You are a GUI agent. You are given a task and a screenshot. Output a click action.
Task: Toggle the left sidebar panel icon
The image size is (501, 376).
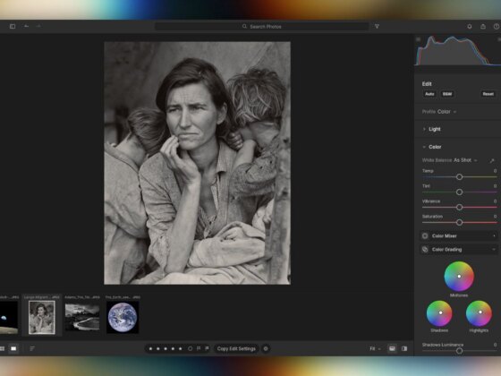13,27
